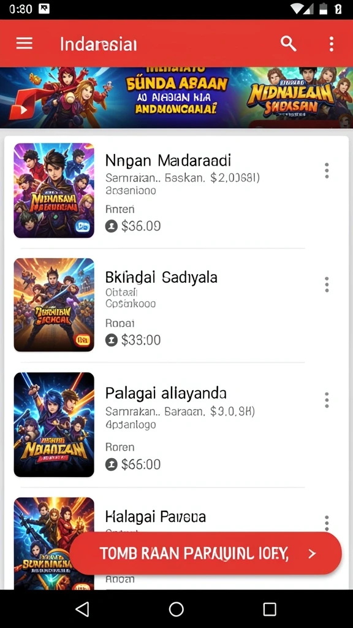Click the red TOMB RAAN floating button
Screen dimensions: 353x628
pos(206,554)
